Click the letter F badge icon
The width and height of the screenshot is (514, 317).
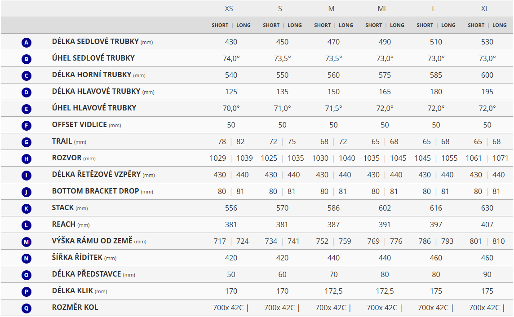tap(27, 126)
